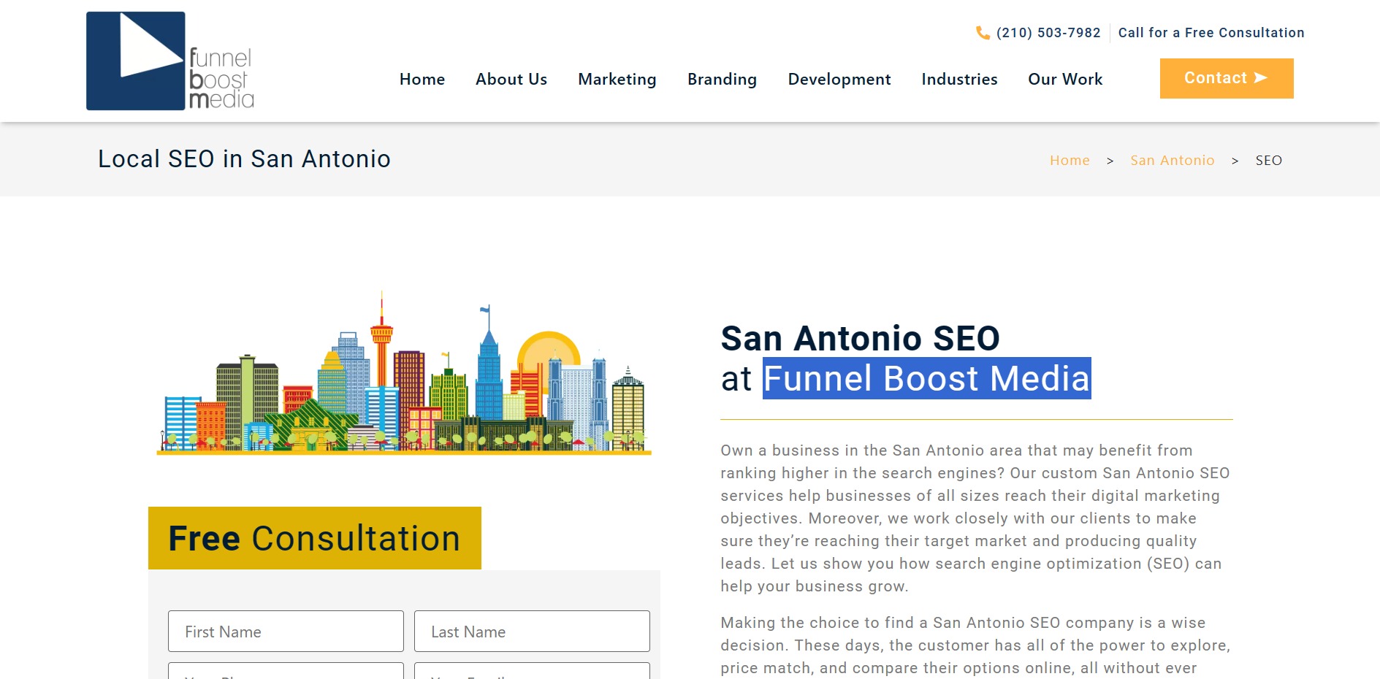Open the Development menu item
Screen dimensions: 1380x679
coord(839,79)
